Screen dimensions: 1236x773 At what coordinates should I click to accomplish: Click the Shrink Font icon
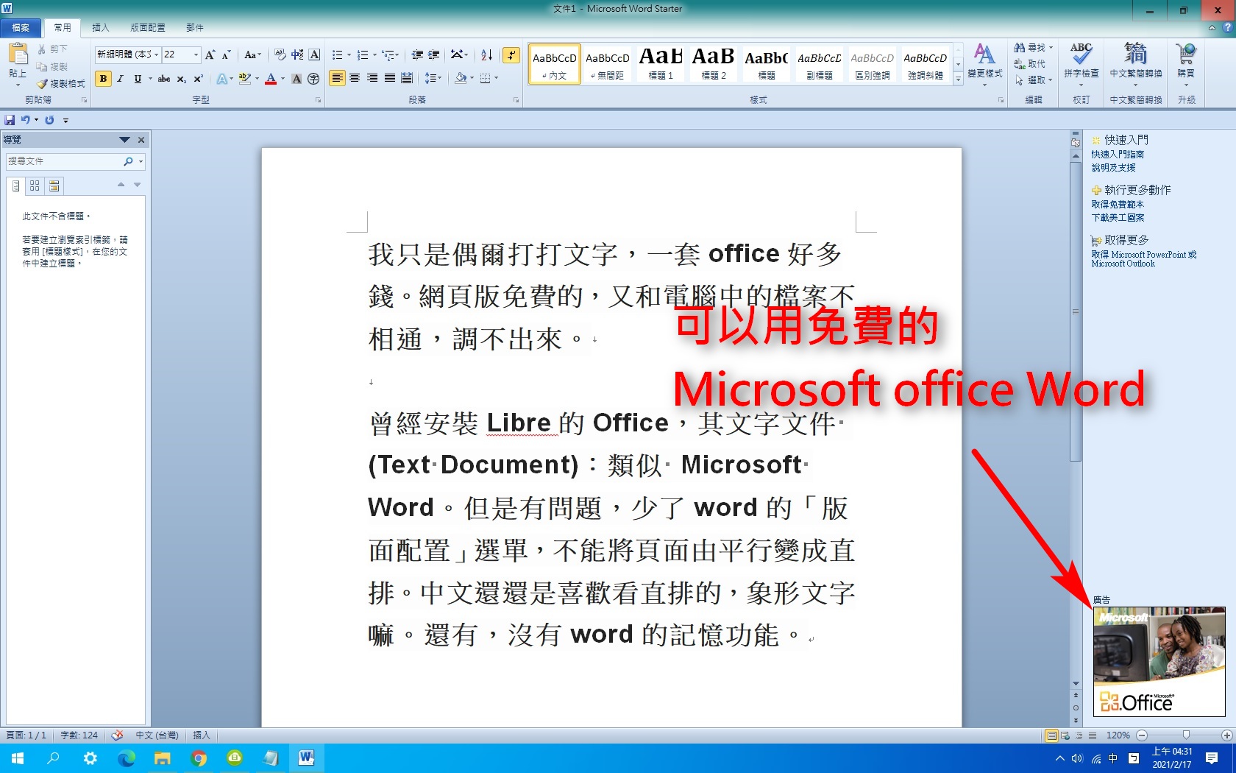point(227,54)
